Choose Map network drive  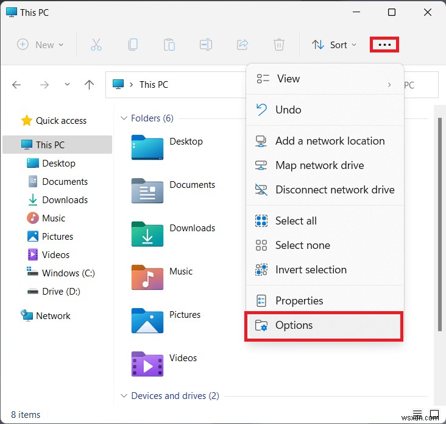(325, 165)
